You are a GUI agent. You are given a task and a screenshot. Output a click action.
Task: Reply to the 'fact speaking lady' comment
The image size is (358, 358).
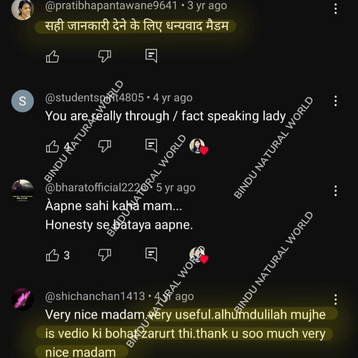point(151,145)
